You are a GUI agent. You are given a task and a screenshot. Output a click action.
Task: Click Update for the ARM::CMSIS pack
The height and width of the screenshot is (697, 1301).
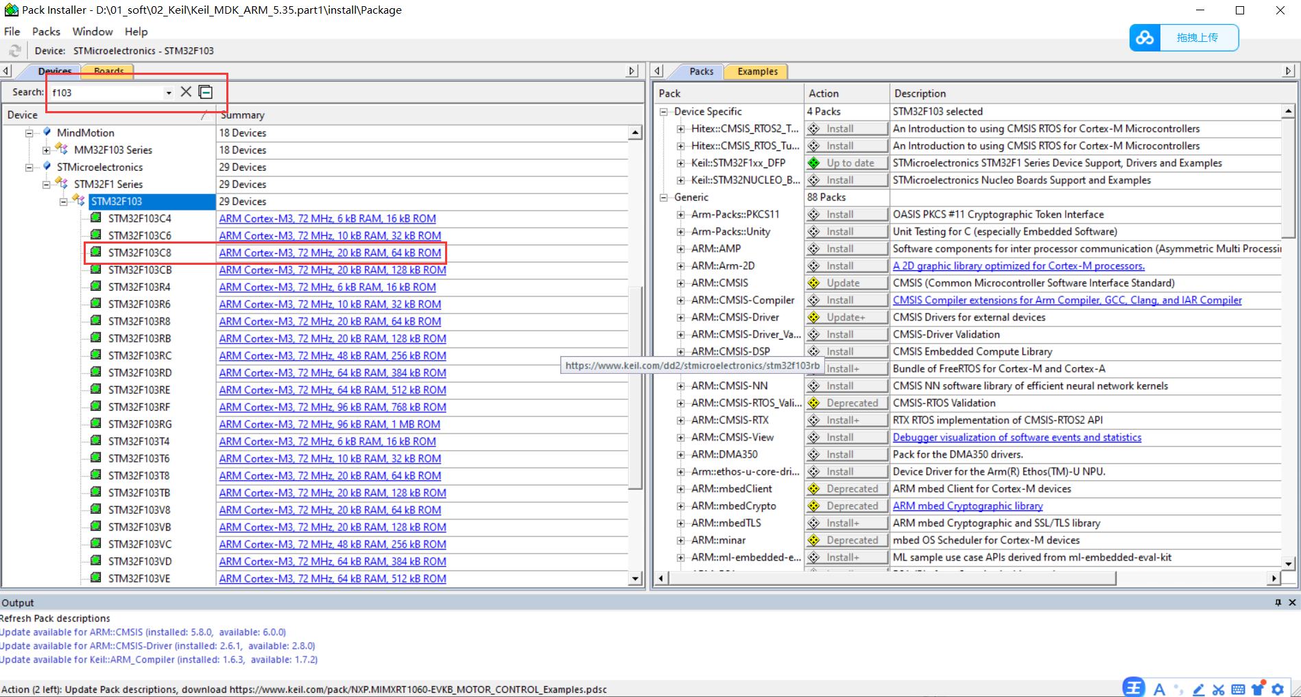846,283
